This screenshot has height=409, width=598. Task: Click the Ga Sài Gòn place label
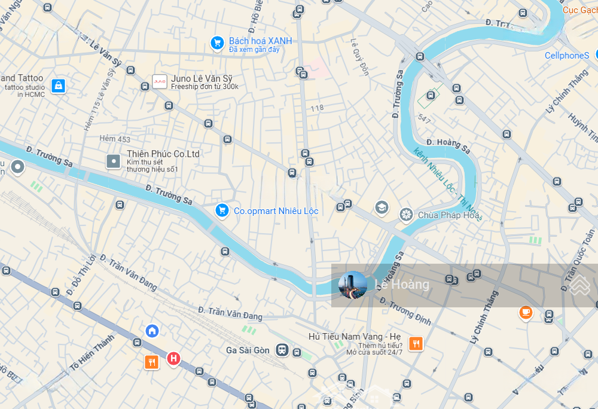coord(248,350)
